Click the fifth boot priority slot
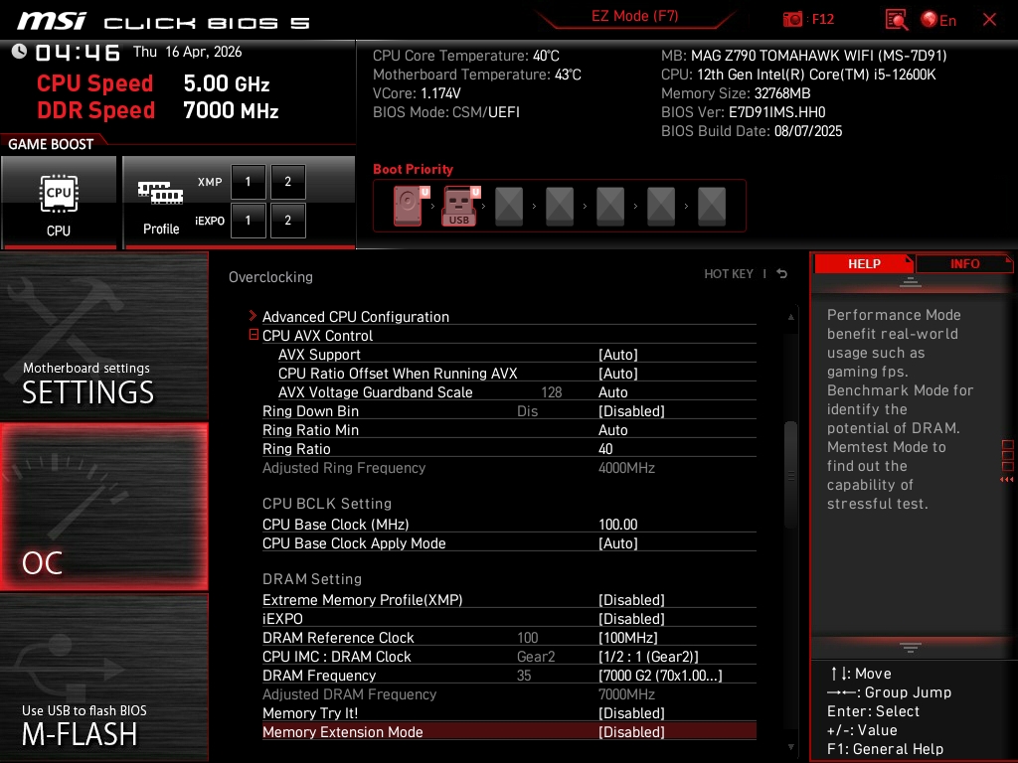Image resolution: width=1018 pixels, height=763 pixels. (x=610, y=207)
